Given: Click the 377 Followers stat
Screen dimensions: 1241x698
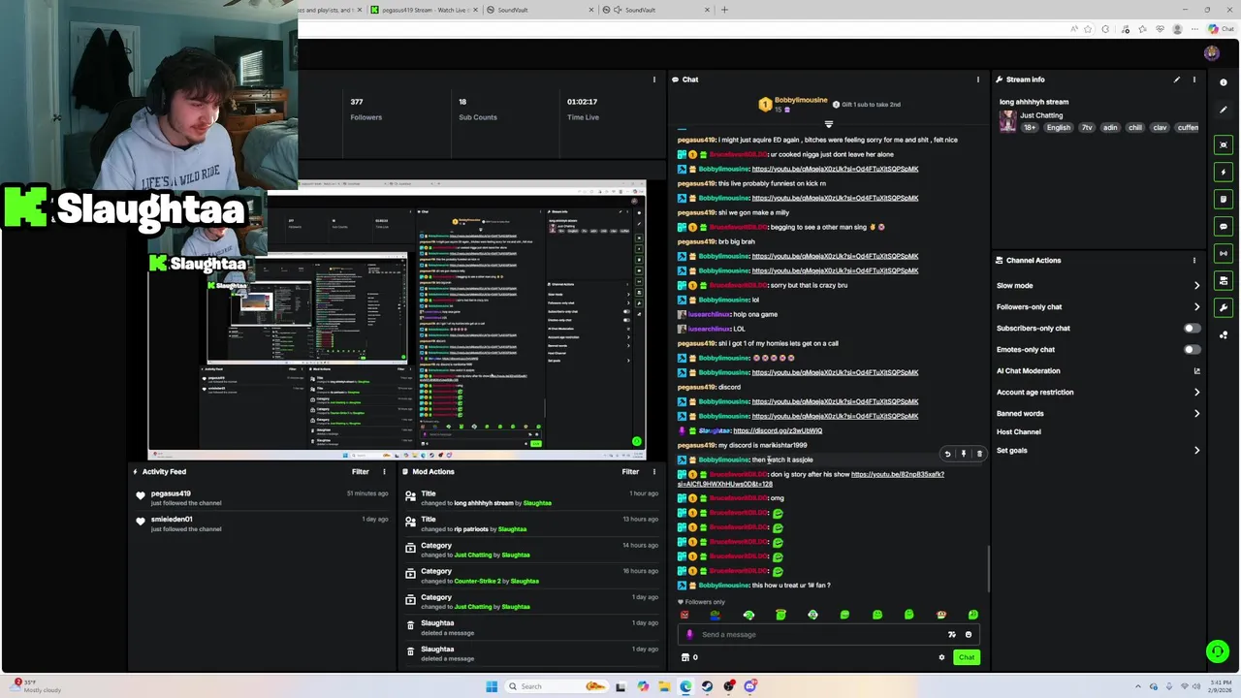Looking at the screenshot, I should point(366,109).
